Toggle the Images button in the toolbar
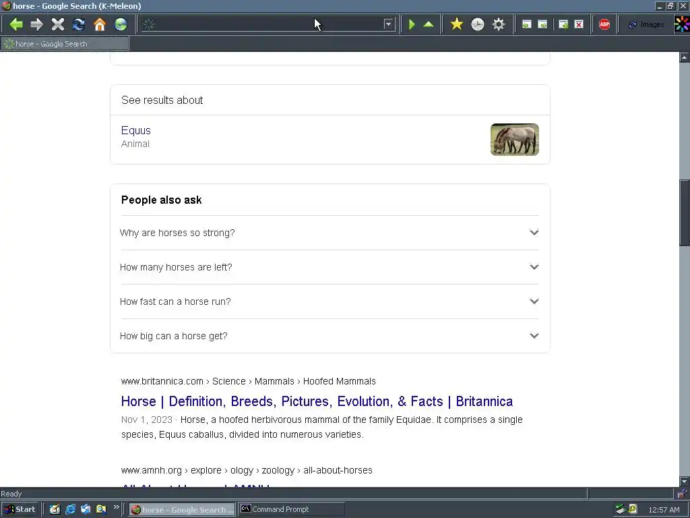 coord(646,25)
